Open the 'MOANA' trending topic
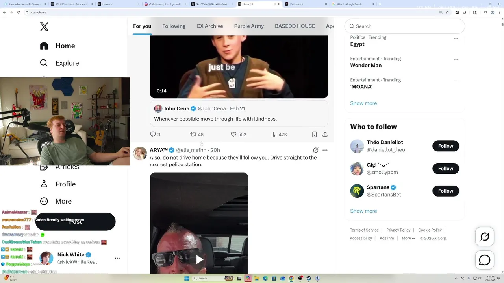504x283 pixels. (361, 86)
